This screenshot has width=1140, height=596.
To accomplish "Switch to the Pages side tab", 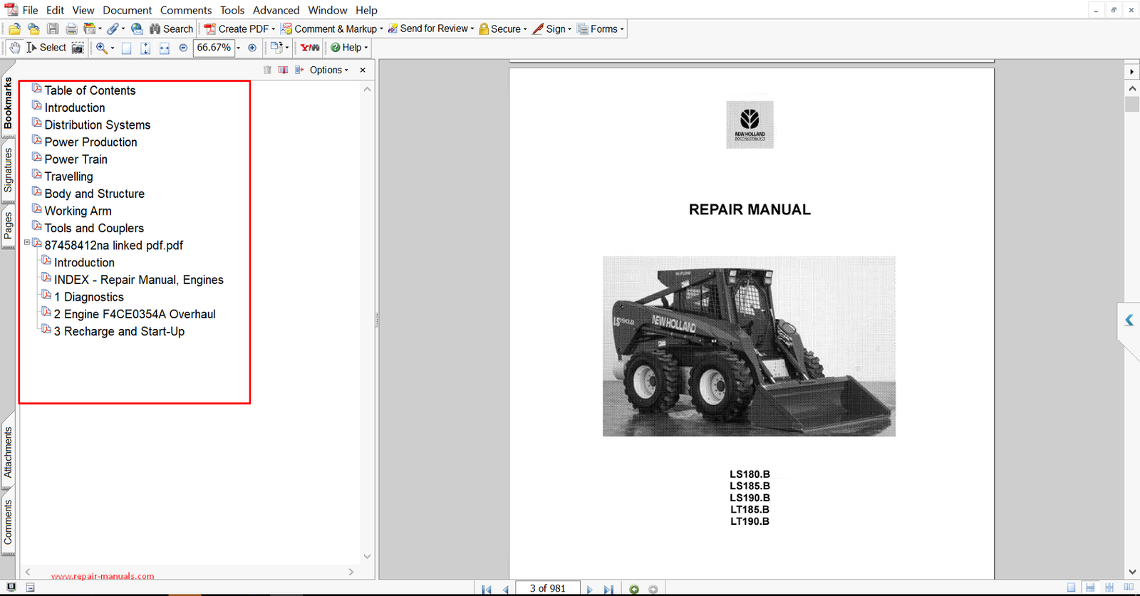I will pos(9,226).
